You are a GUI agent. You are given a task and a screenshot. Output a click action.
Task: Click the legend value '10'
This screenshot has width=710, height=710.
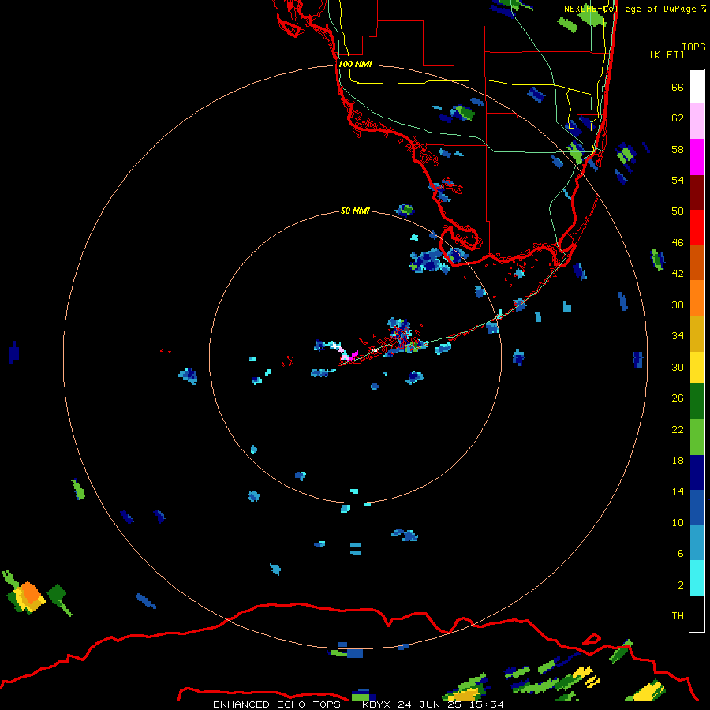pos(678,523)
